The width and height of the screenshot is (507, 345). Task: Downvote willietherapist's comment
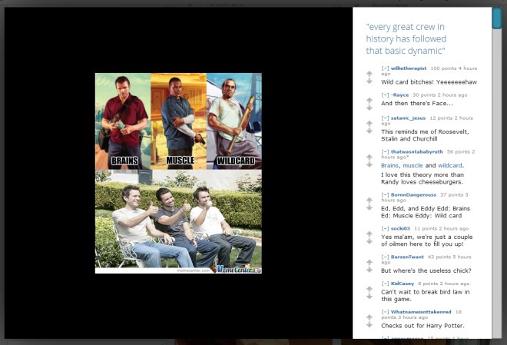[369, 81]
